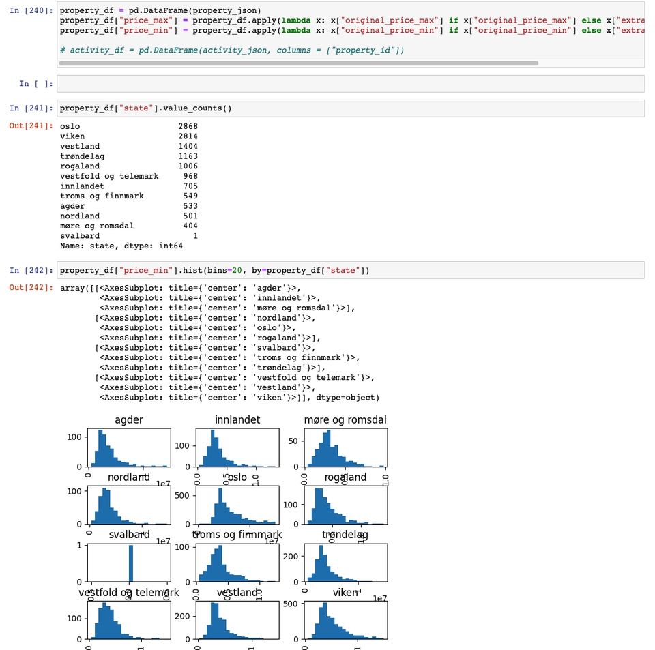Viewport: 655px width, 650px height.
Task: Select the oslo histogram plot
Action: [237, 505]
